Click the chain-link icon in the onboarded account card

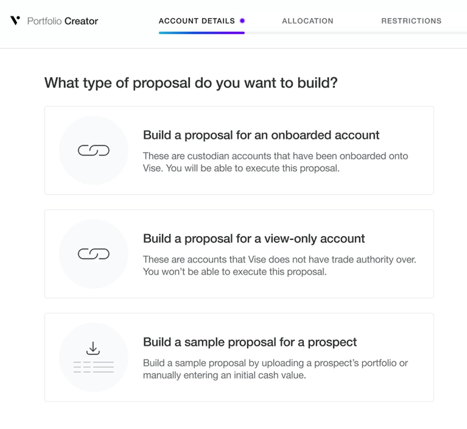(93, 151)
